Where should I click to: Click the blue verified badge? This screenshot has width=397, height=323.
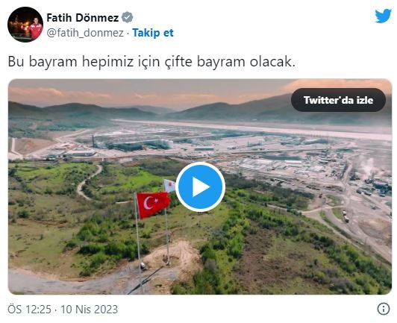point(127,17)
